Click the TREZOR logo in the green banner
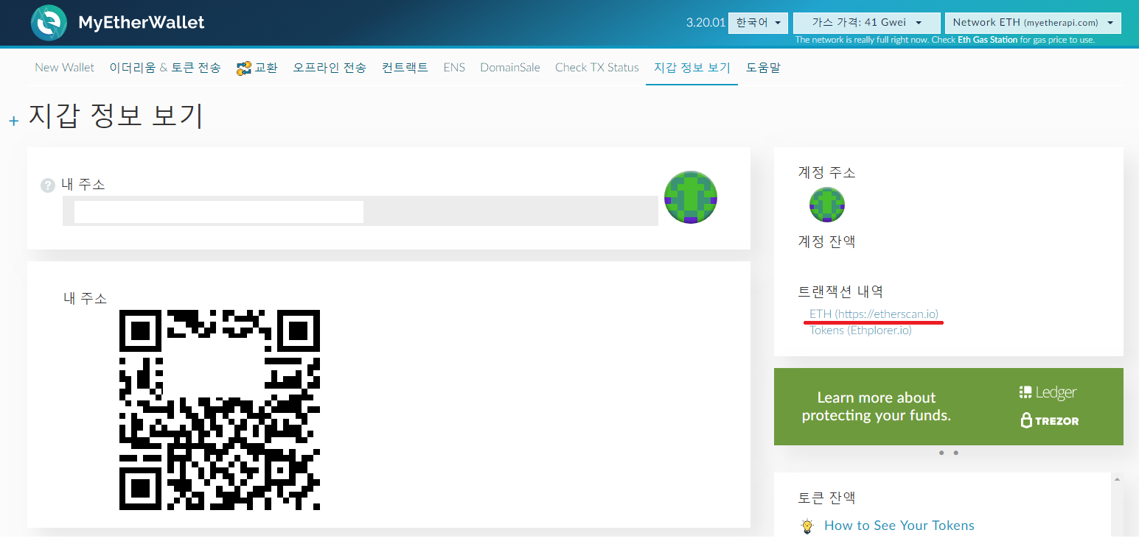 1049,420
